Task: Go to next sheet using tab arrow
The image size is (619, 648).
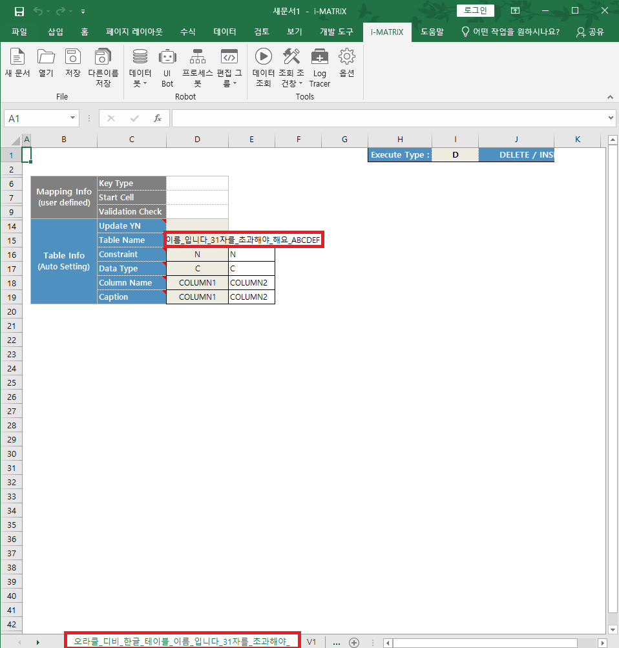Action: click(37, 643)
